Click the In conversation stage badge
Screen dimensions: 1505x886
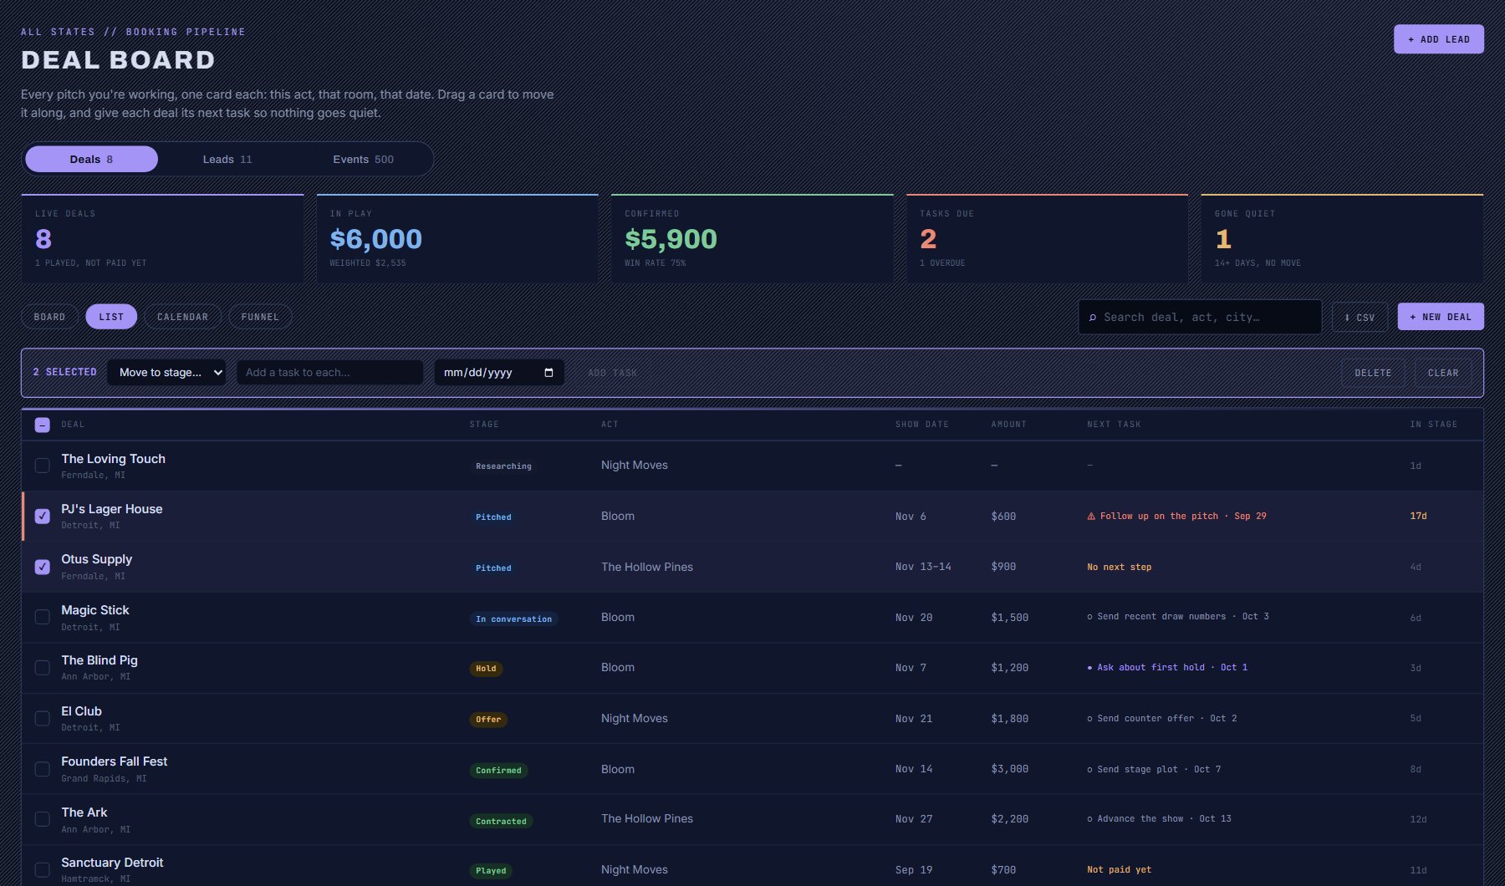tap(513, 619)
